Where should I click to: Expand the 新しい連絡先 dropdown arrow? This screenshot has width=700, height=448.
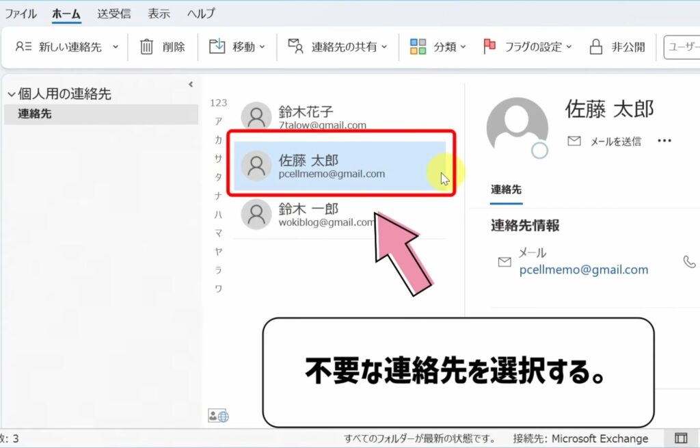(x=115, y=46)
